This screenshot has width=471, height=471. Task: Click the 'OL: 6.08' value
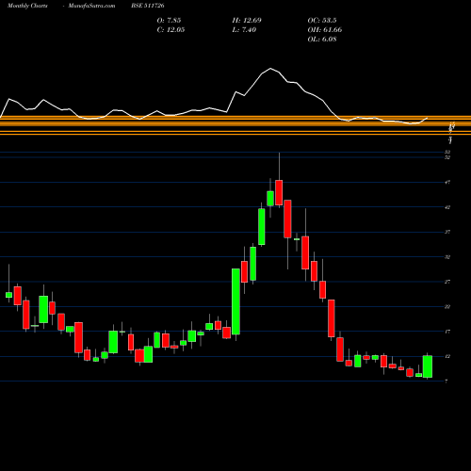[x=322, y=40]
